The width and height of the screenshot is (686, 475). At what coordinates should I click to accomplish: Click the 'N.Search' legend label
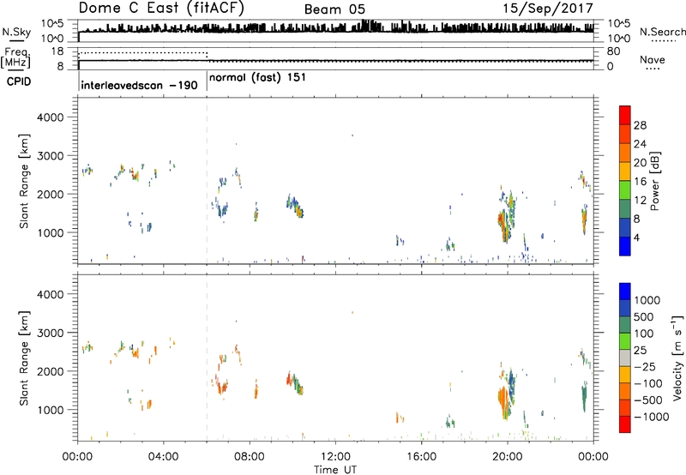[x=662, y=32]
